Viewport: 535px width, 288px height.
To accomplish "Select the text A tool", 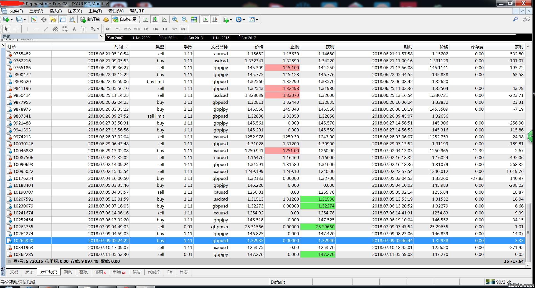I will pyautogui.click(x=74, y=29).
